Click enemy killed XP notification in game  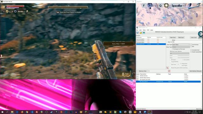point(118,44)
